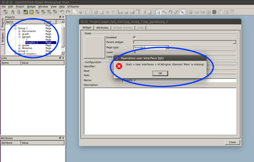
Task: Click the Close button in page dialog
Action: pos(232,142)
